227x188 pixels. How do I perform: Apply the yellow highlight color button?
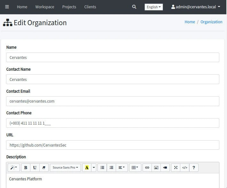point(87,168)
